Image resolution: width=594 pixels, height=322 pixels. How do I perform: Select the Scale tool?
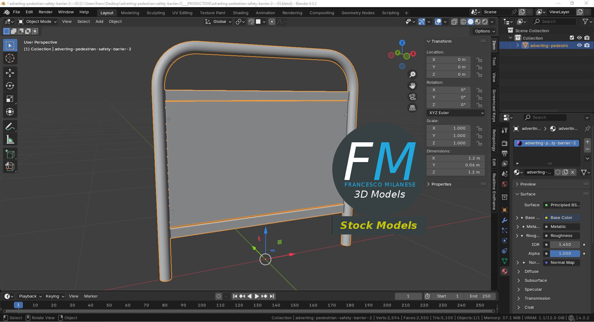point(10,99)
